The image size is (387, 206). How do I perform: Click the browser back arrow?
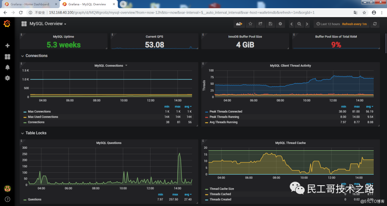pos(5,13)
